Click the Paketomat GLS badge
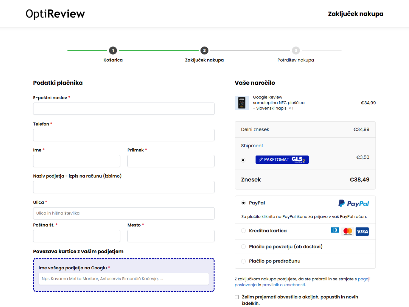Image resolution: width=409 pixels, height=307 pixels. [282, 160]
